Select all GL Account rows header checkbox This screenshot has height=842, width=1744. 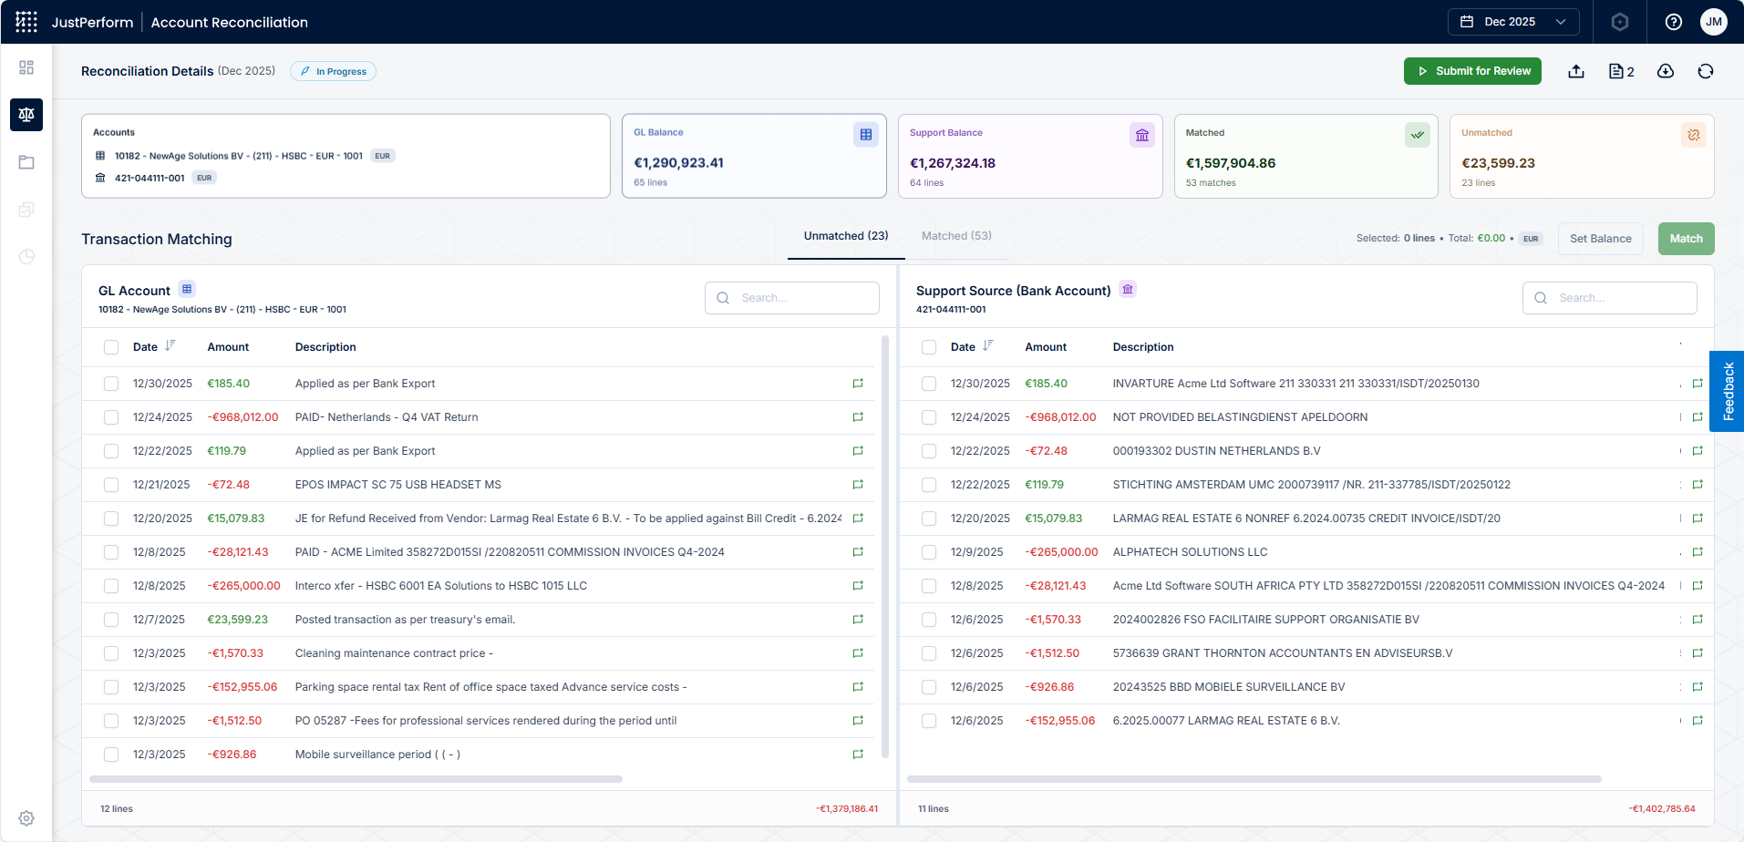coord(111,347)
